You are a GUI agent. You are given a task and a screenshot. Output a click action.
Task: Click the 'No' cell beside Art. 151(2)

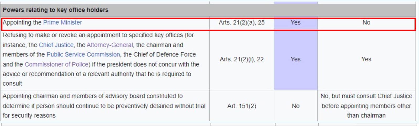[x=295, y=106]
